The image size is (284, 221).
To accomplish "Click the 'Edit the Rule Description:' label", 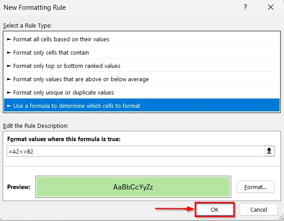I will point(36,126).
